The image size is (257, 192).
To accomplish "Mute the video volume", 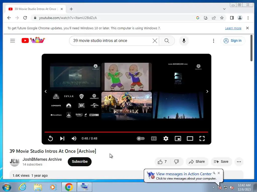I will pyautogui.click(x=74, y=138).
